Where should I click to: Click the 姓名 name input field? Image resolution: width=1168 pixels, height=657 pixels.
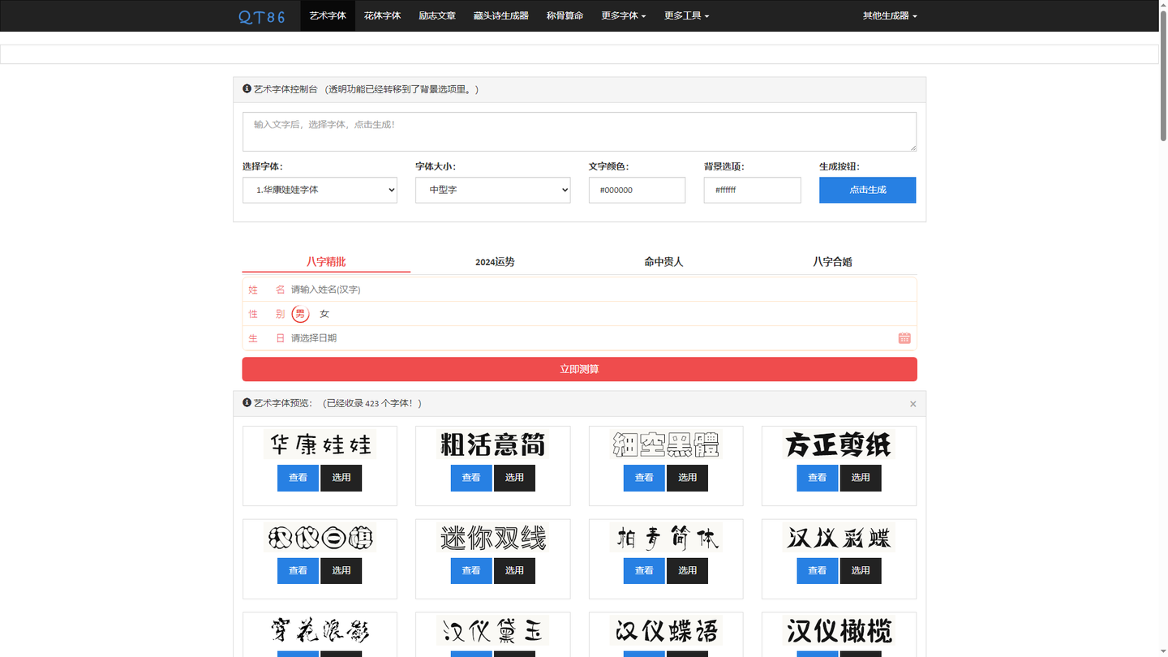602,290
